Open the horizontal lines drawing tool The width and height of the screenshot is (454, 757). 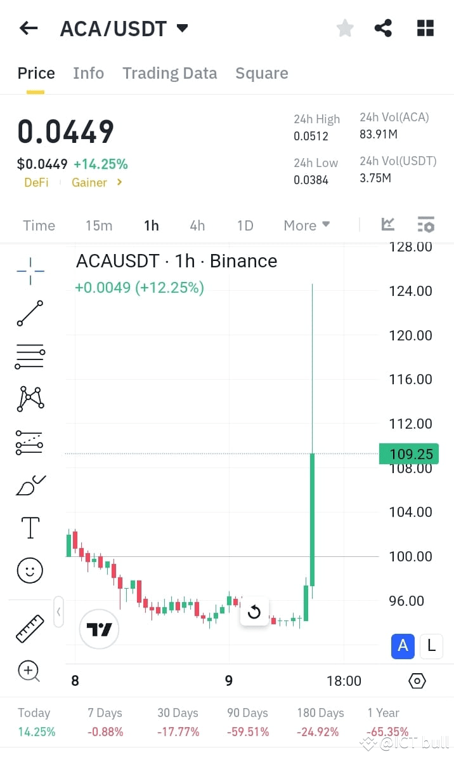[30, 356]
